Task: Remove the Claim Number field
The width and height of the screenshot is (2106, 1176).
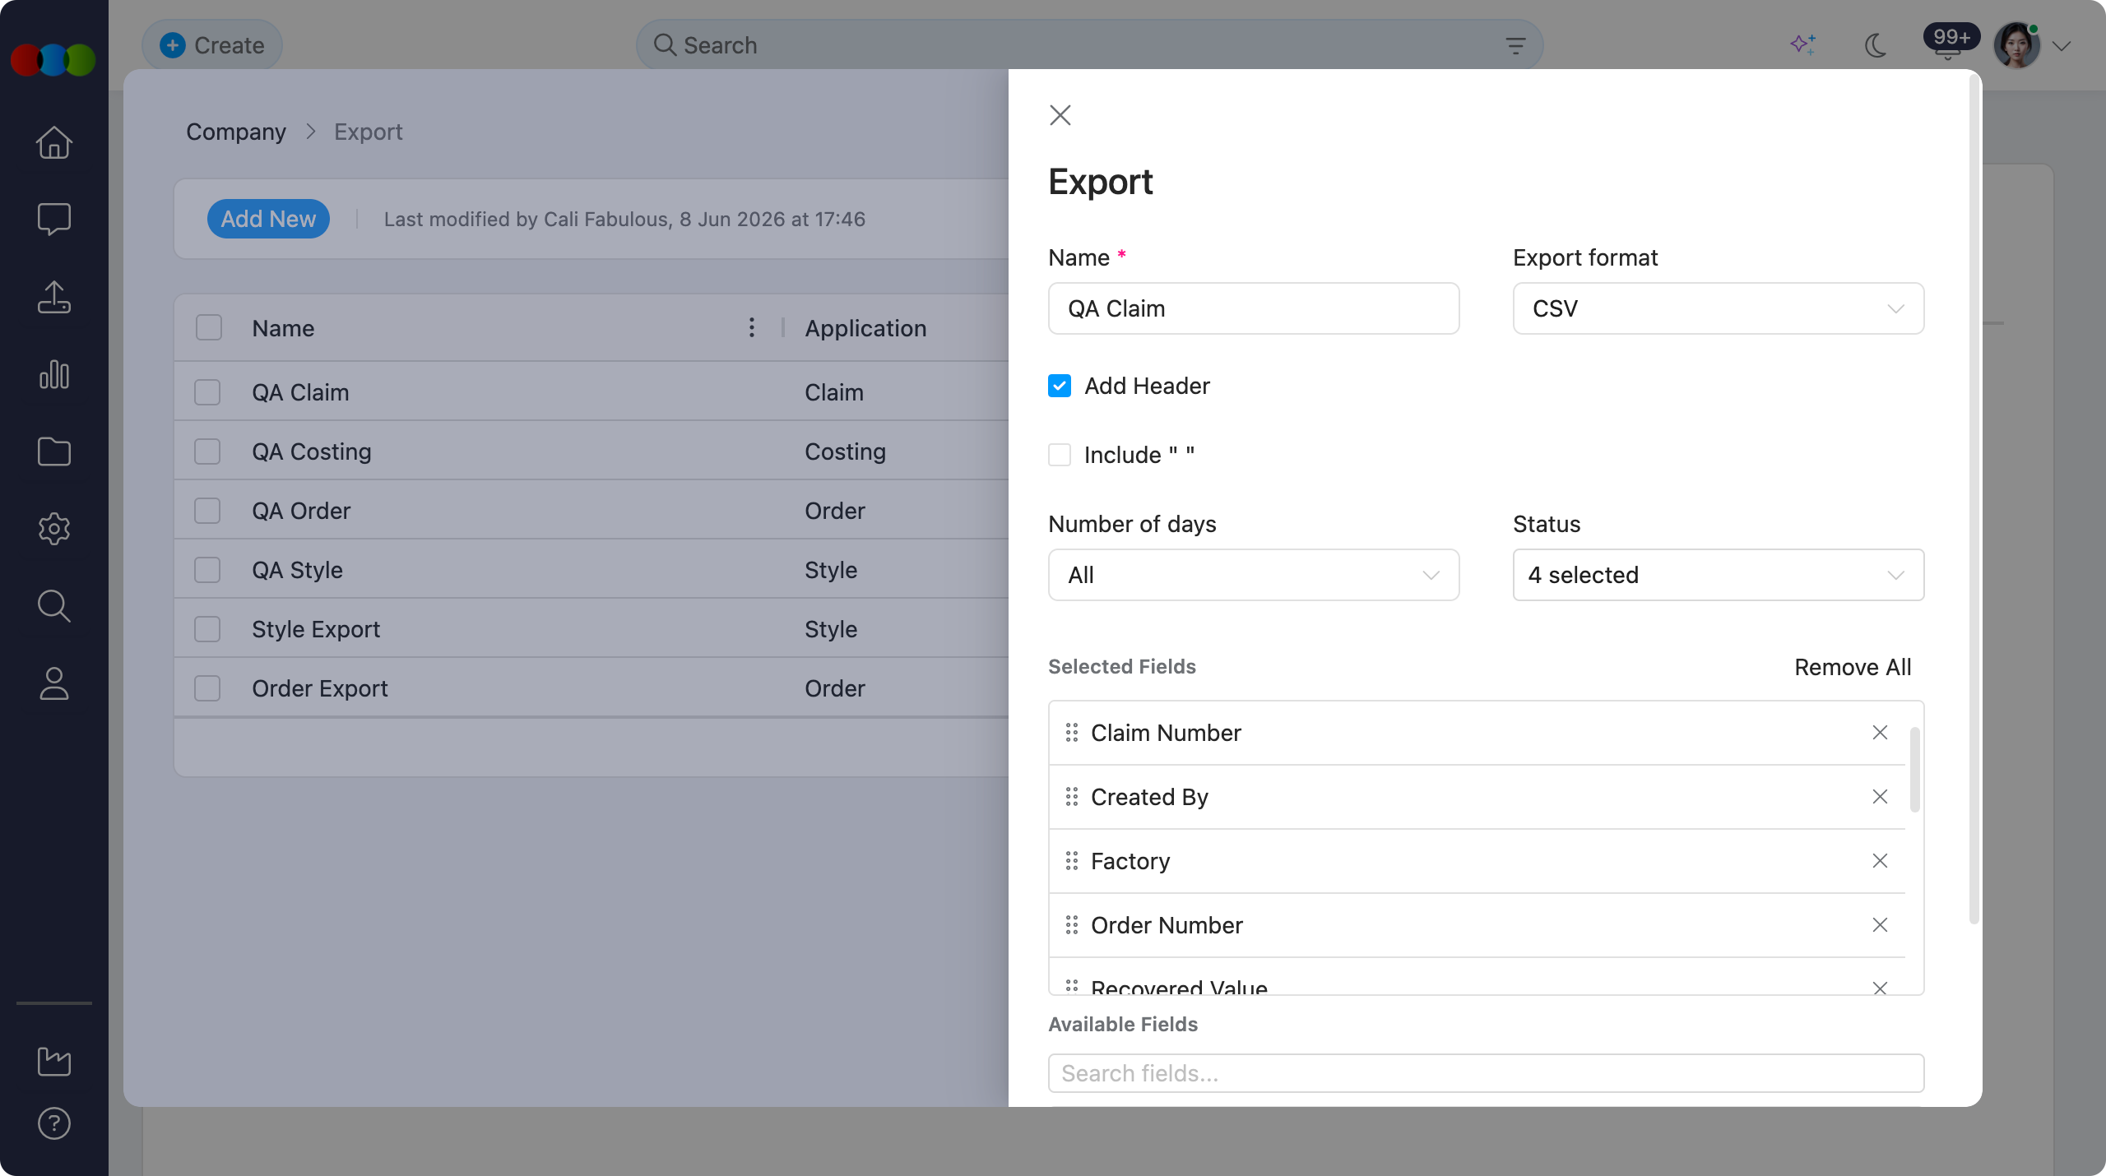Action: [1880, 732]
